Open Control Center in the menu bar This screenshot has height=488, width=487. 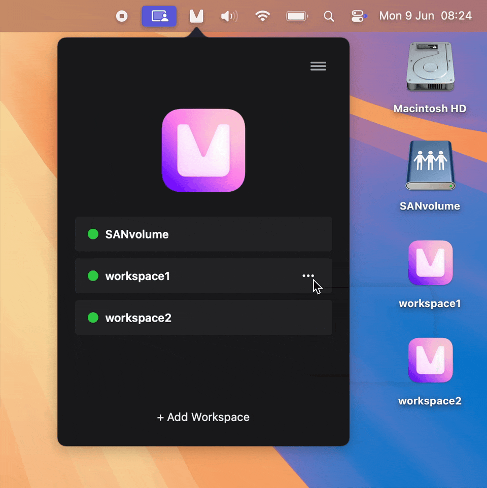click(x=359, y=16)
